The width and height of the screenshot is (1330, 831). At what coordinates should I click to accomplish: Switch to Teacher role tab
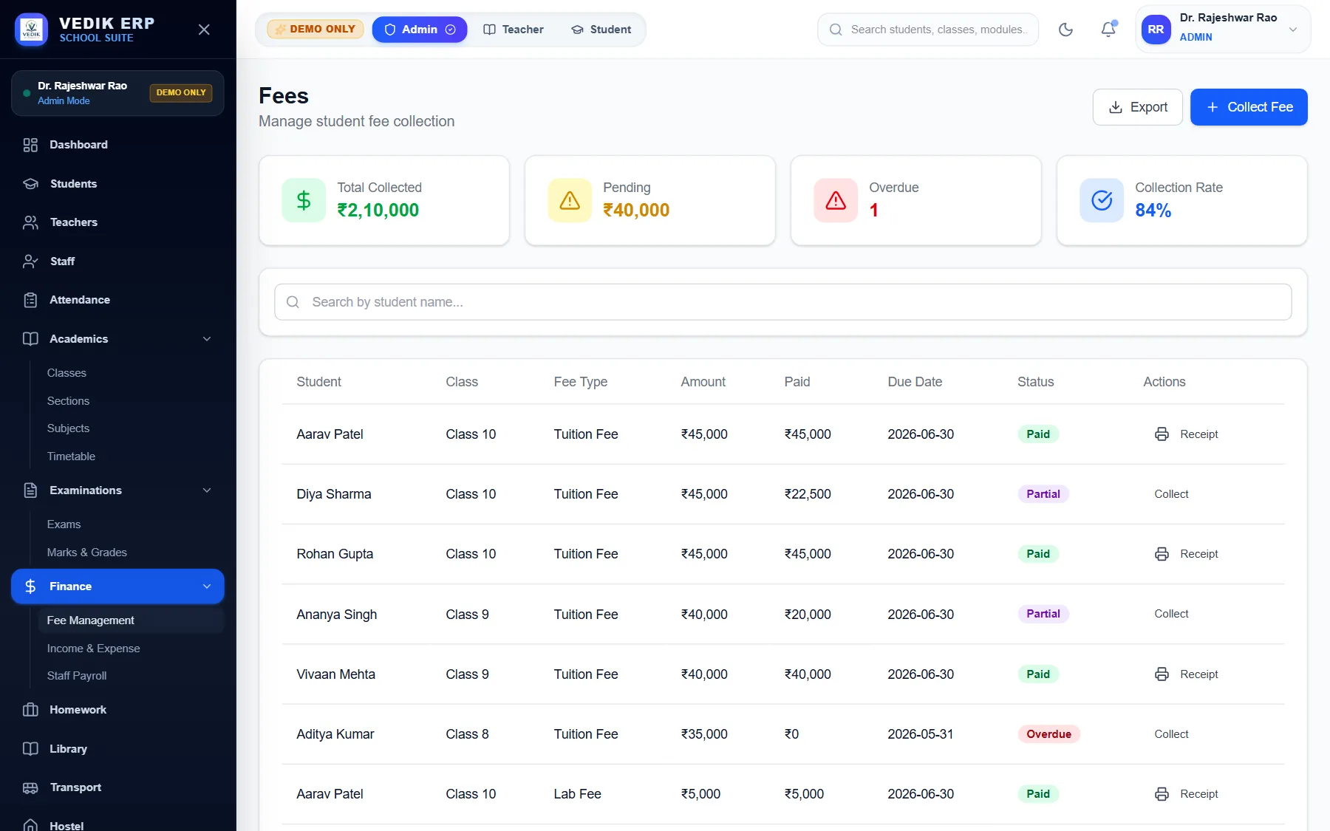point(514,30)
